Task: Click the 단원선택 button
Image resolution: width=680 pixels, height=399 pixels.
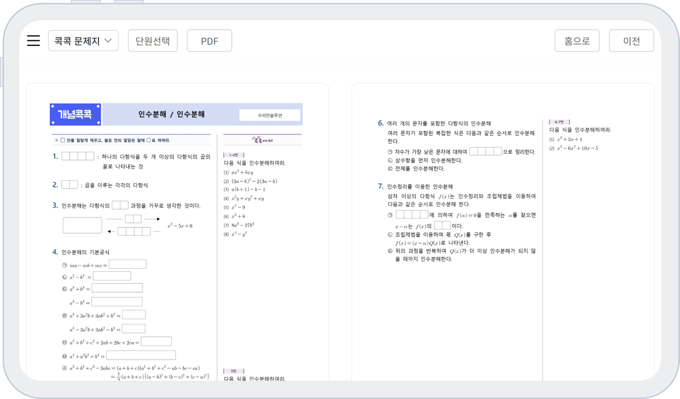Action: [x=153, y=41]
